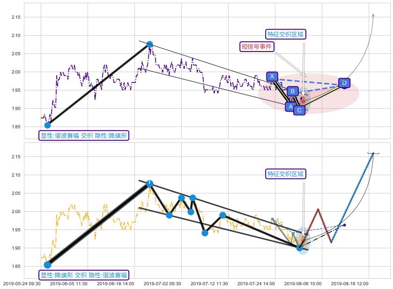Click the blue peak dot in top chart
This screenshot has width=393, height=289.
[x=149, y=44]
